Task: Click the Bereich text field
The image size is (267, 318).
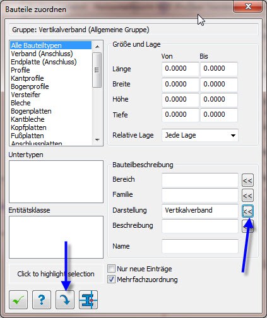Action: pos(200,180)
